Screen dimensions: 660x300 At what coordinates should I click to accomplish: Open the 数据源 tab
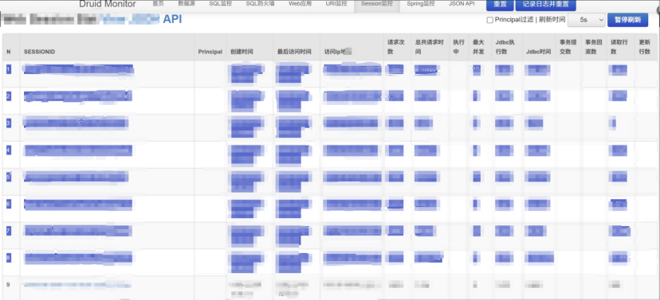186,4
